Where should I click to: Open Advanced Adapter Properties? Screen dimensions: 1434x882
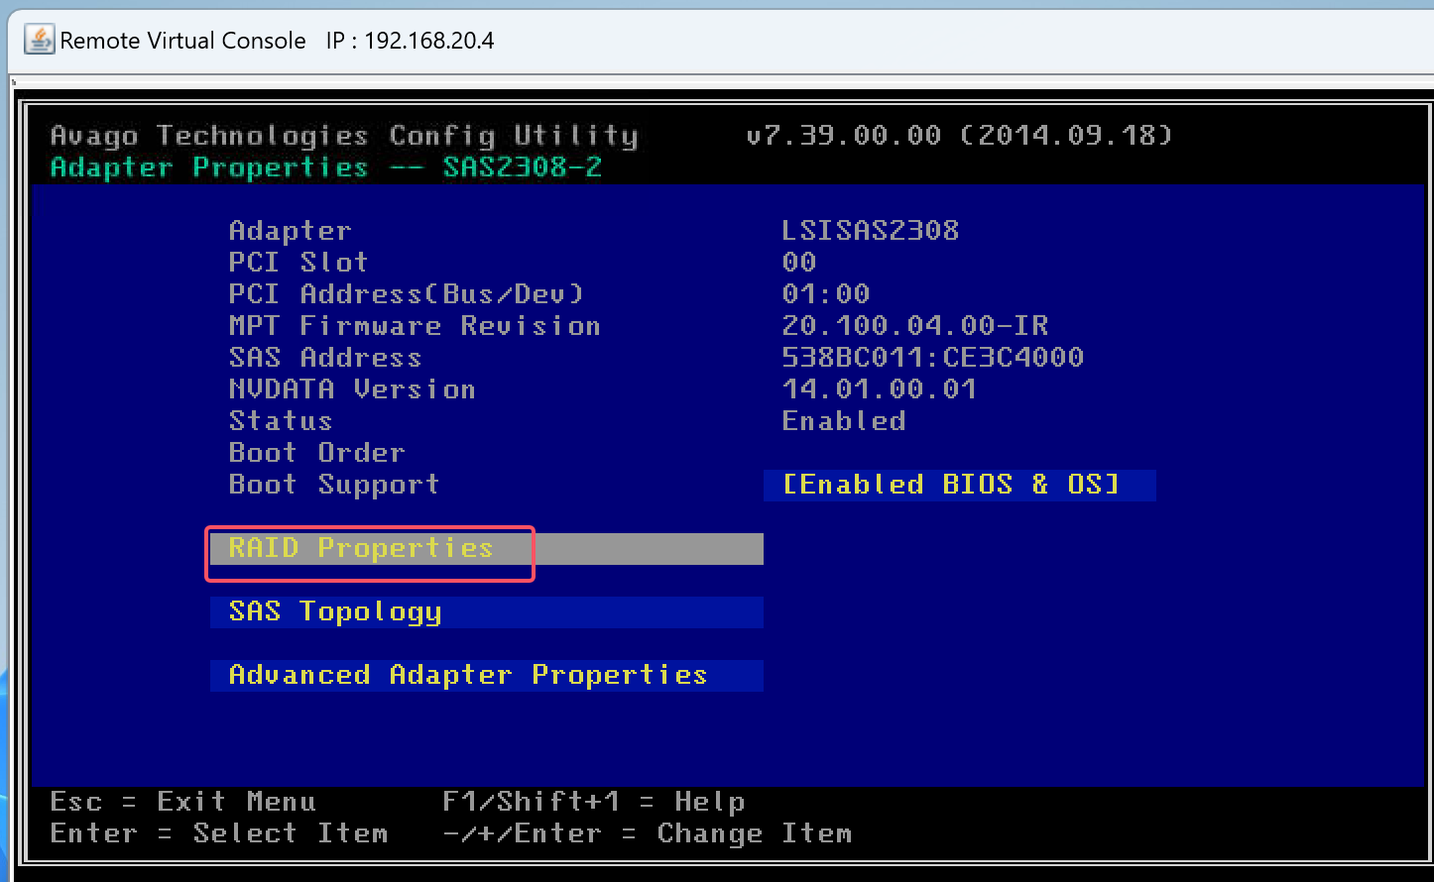tap(486, 675)
